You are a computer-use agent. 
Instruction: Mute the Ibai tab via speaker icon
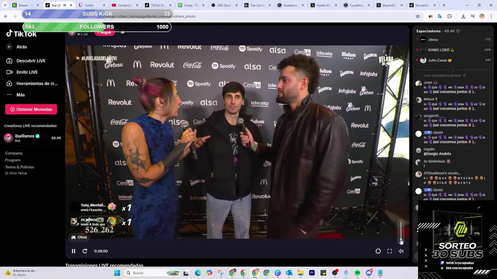point(64,5)
